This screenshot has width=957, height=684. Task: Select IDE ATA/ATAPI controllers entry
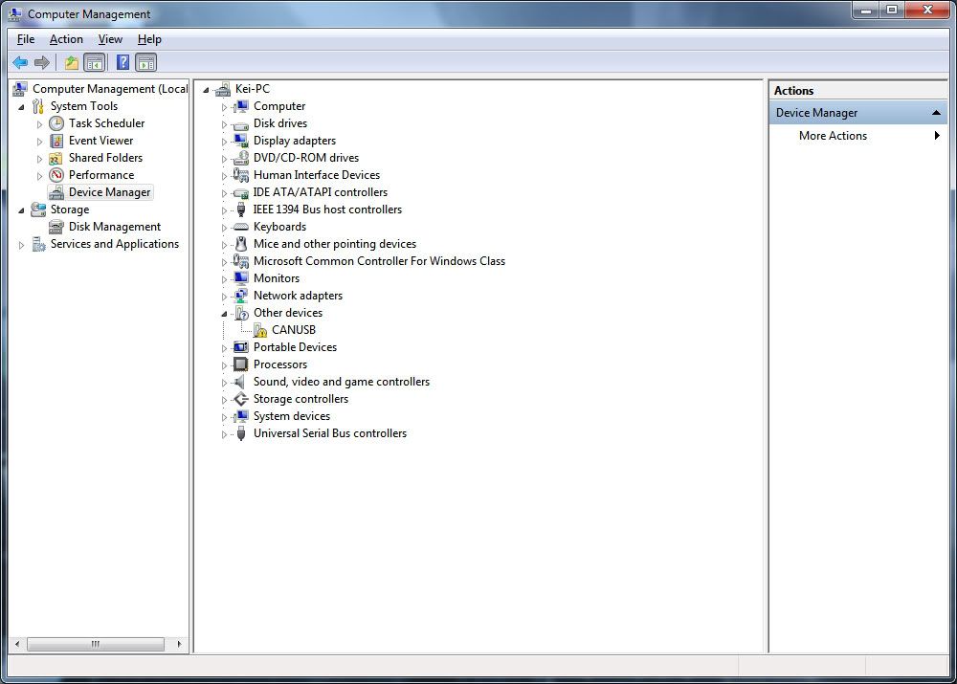[x=321, y=192]
